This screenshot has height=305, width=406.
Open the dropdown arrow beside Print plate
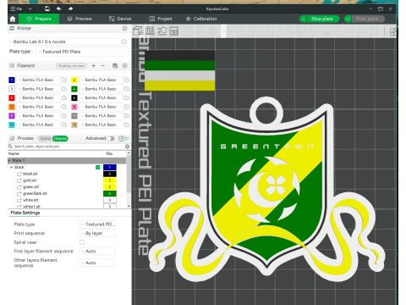(x=348, y=19)
